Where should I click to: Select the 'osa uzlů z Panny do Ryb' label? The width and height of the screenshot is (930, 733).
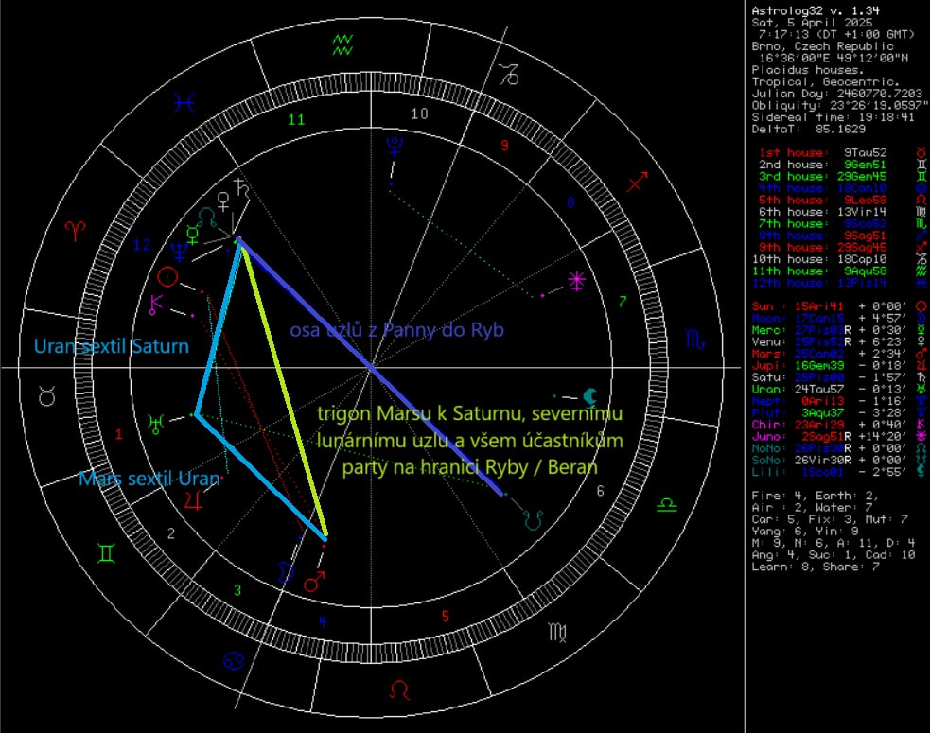(x=397, y=329)
